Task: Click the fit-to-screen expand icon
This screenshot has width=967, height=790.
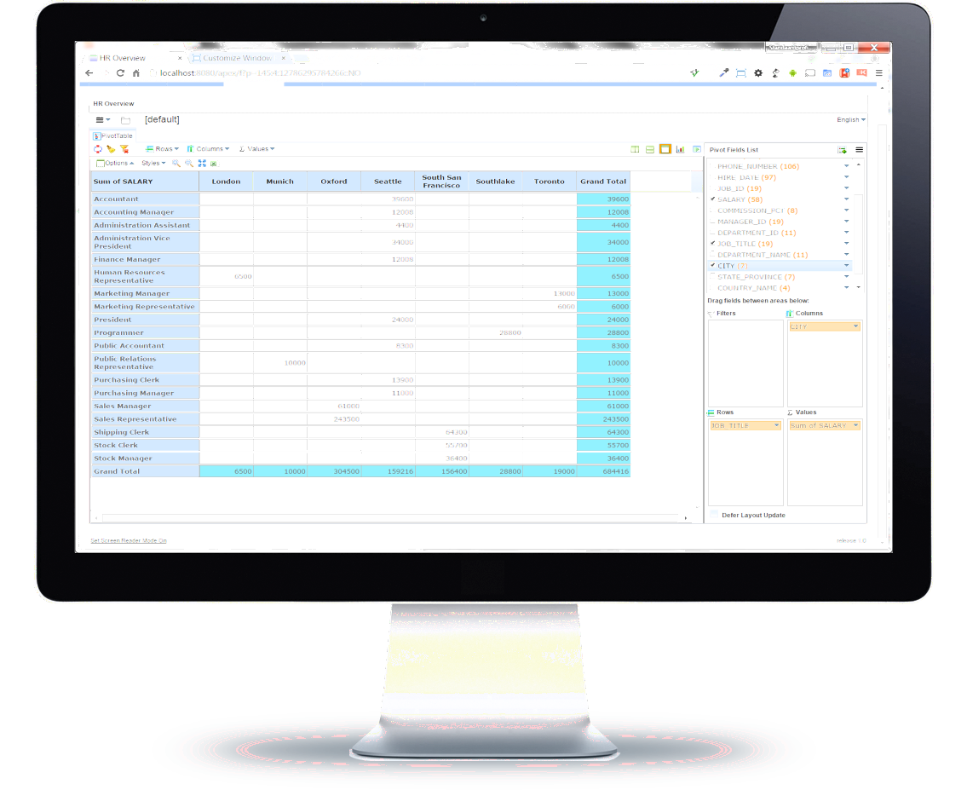Action: (202, 163)
